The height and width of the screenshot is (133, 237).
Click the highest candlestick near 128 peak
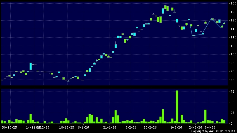[165, 7]
